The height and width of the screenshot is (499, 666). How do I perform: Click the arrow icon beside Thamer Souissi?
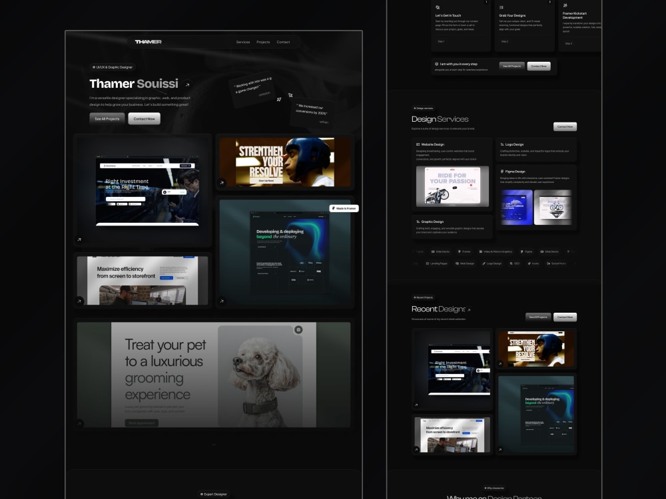(187, 85)
